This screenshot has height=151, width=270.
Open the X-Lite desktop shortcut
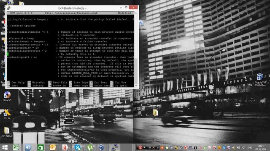tap(7, 115)
